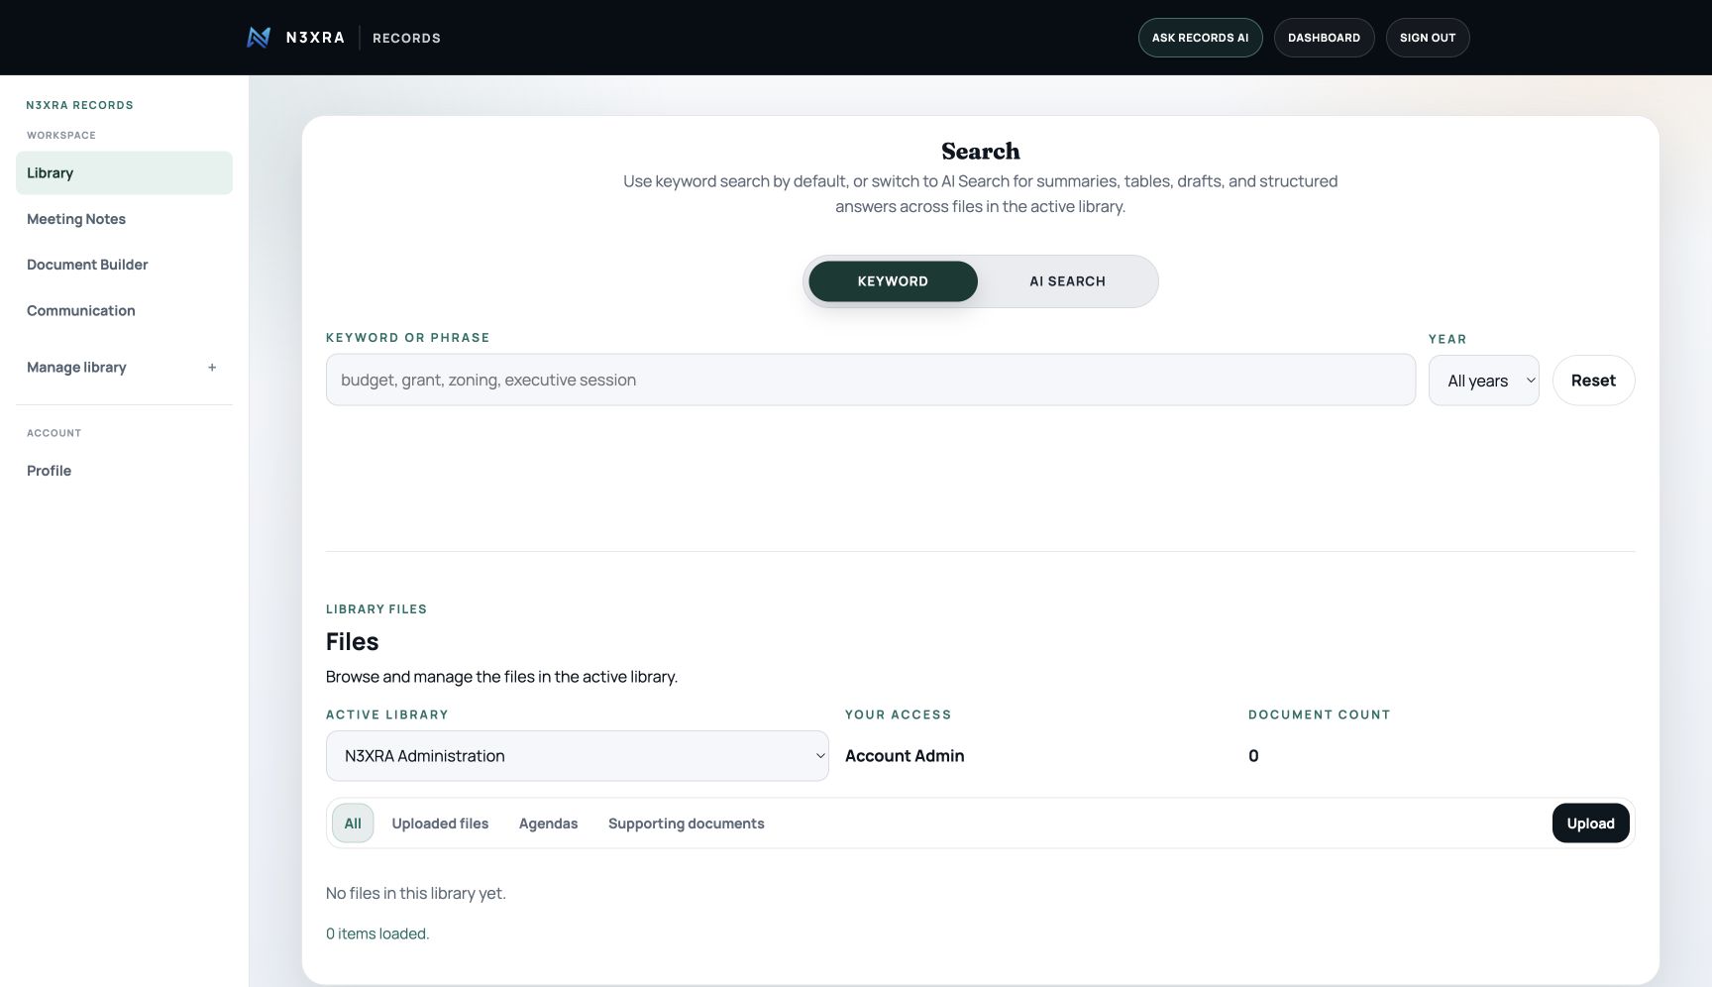This screenshot has height=987, width=1712.
Task: Click the RECORDS label in header
Action: [406, 38]
